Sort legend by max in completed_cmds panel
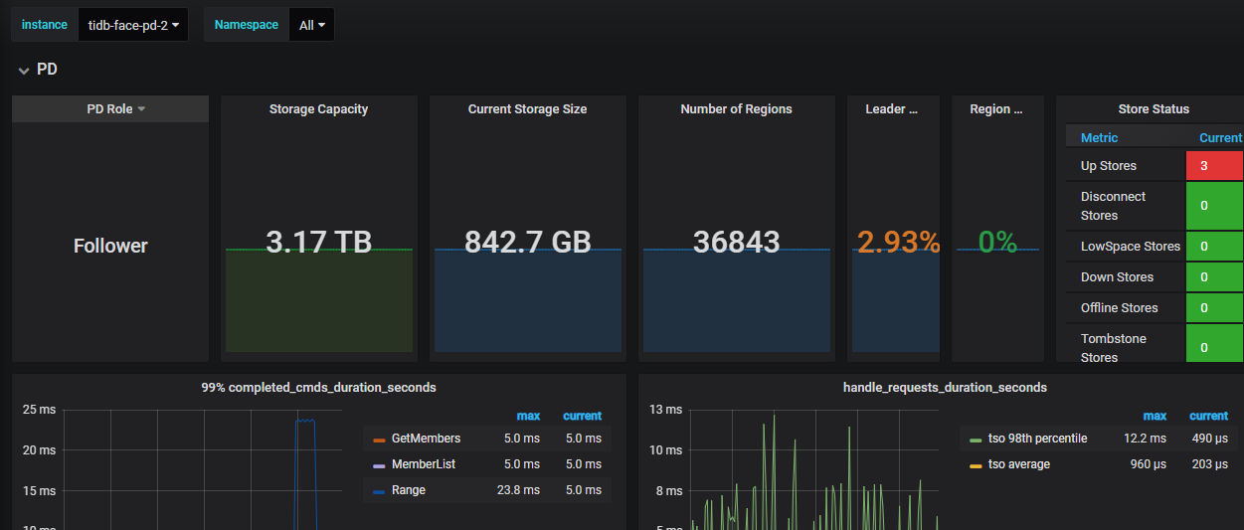 528,416
